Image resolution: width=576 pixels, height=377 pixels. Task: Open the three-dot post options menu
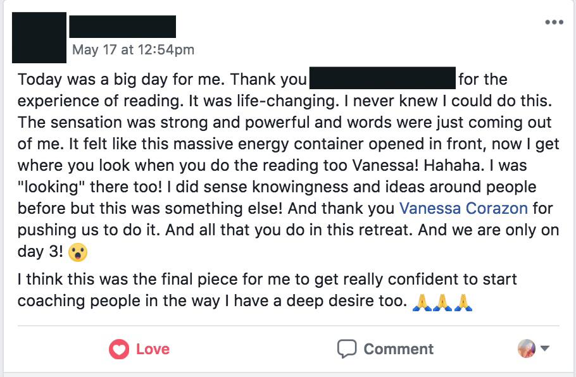(x=554, y=22)
